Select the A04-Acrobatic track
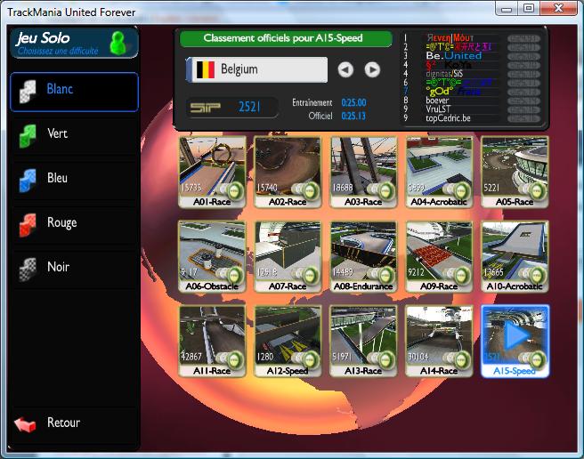This screenshot has width=584, height=459. click(439, 171)
